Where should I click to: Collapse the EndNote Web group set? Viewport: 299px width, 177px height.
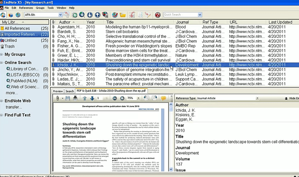tap(2, 101)
